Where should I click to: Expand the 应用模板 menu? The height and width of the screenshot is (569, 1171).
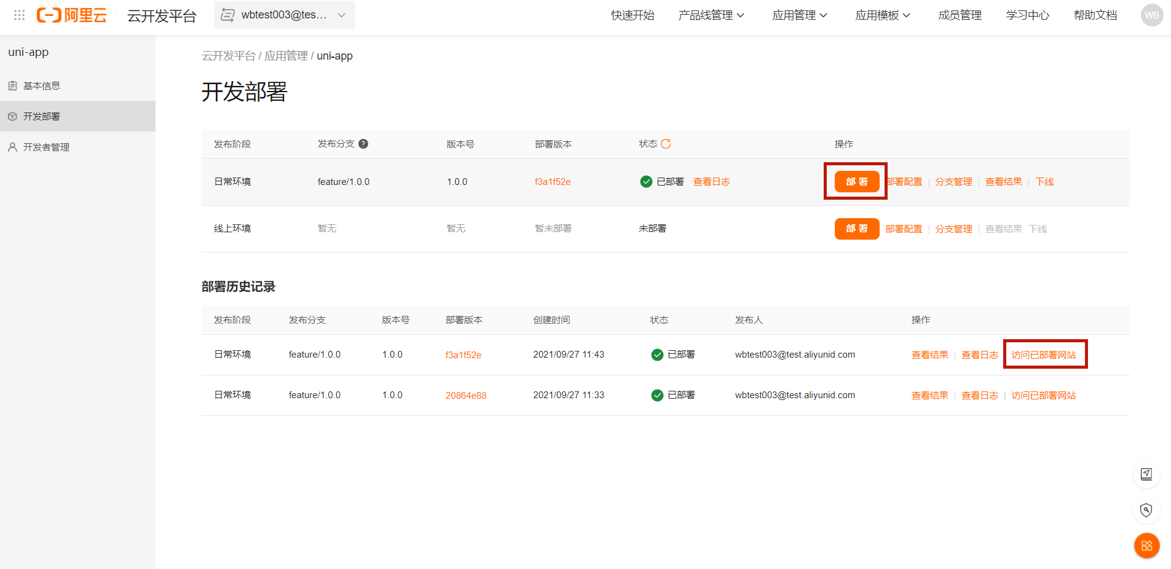pos(883,15)
